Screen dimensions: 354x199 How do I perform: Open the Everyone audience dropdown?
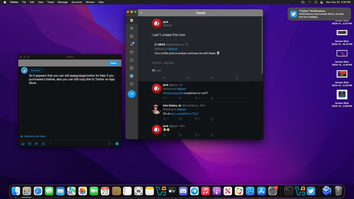click(x=37, y=70)
